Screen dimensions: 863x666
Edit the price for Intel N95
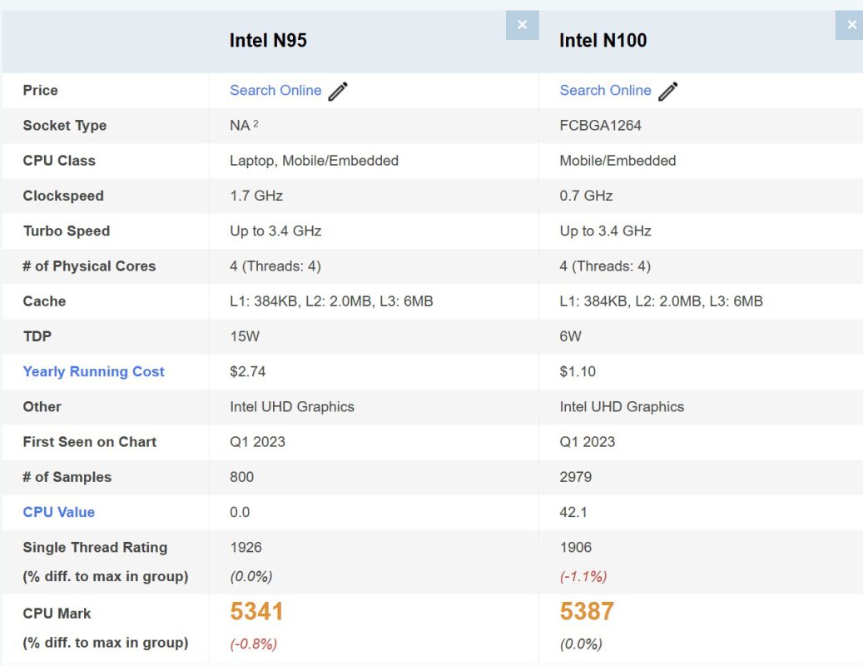coord(338,92)
